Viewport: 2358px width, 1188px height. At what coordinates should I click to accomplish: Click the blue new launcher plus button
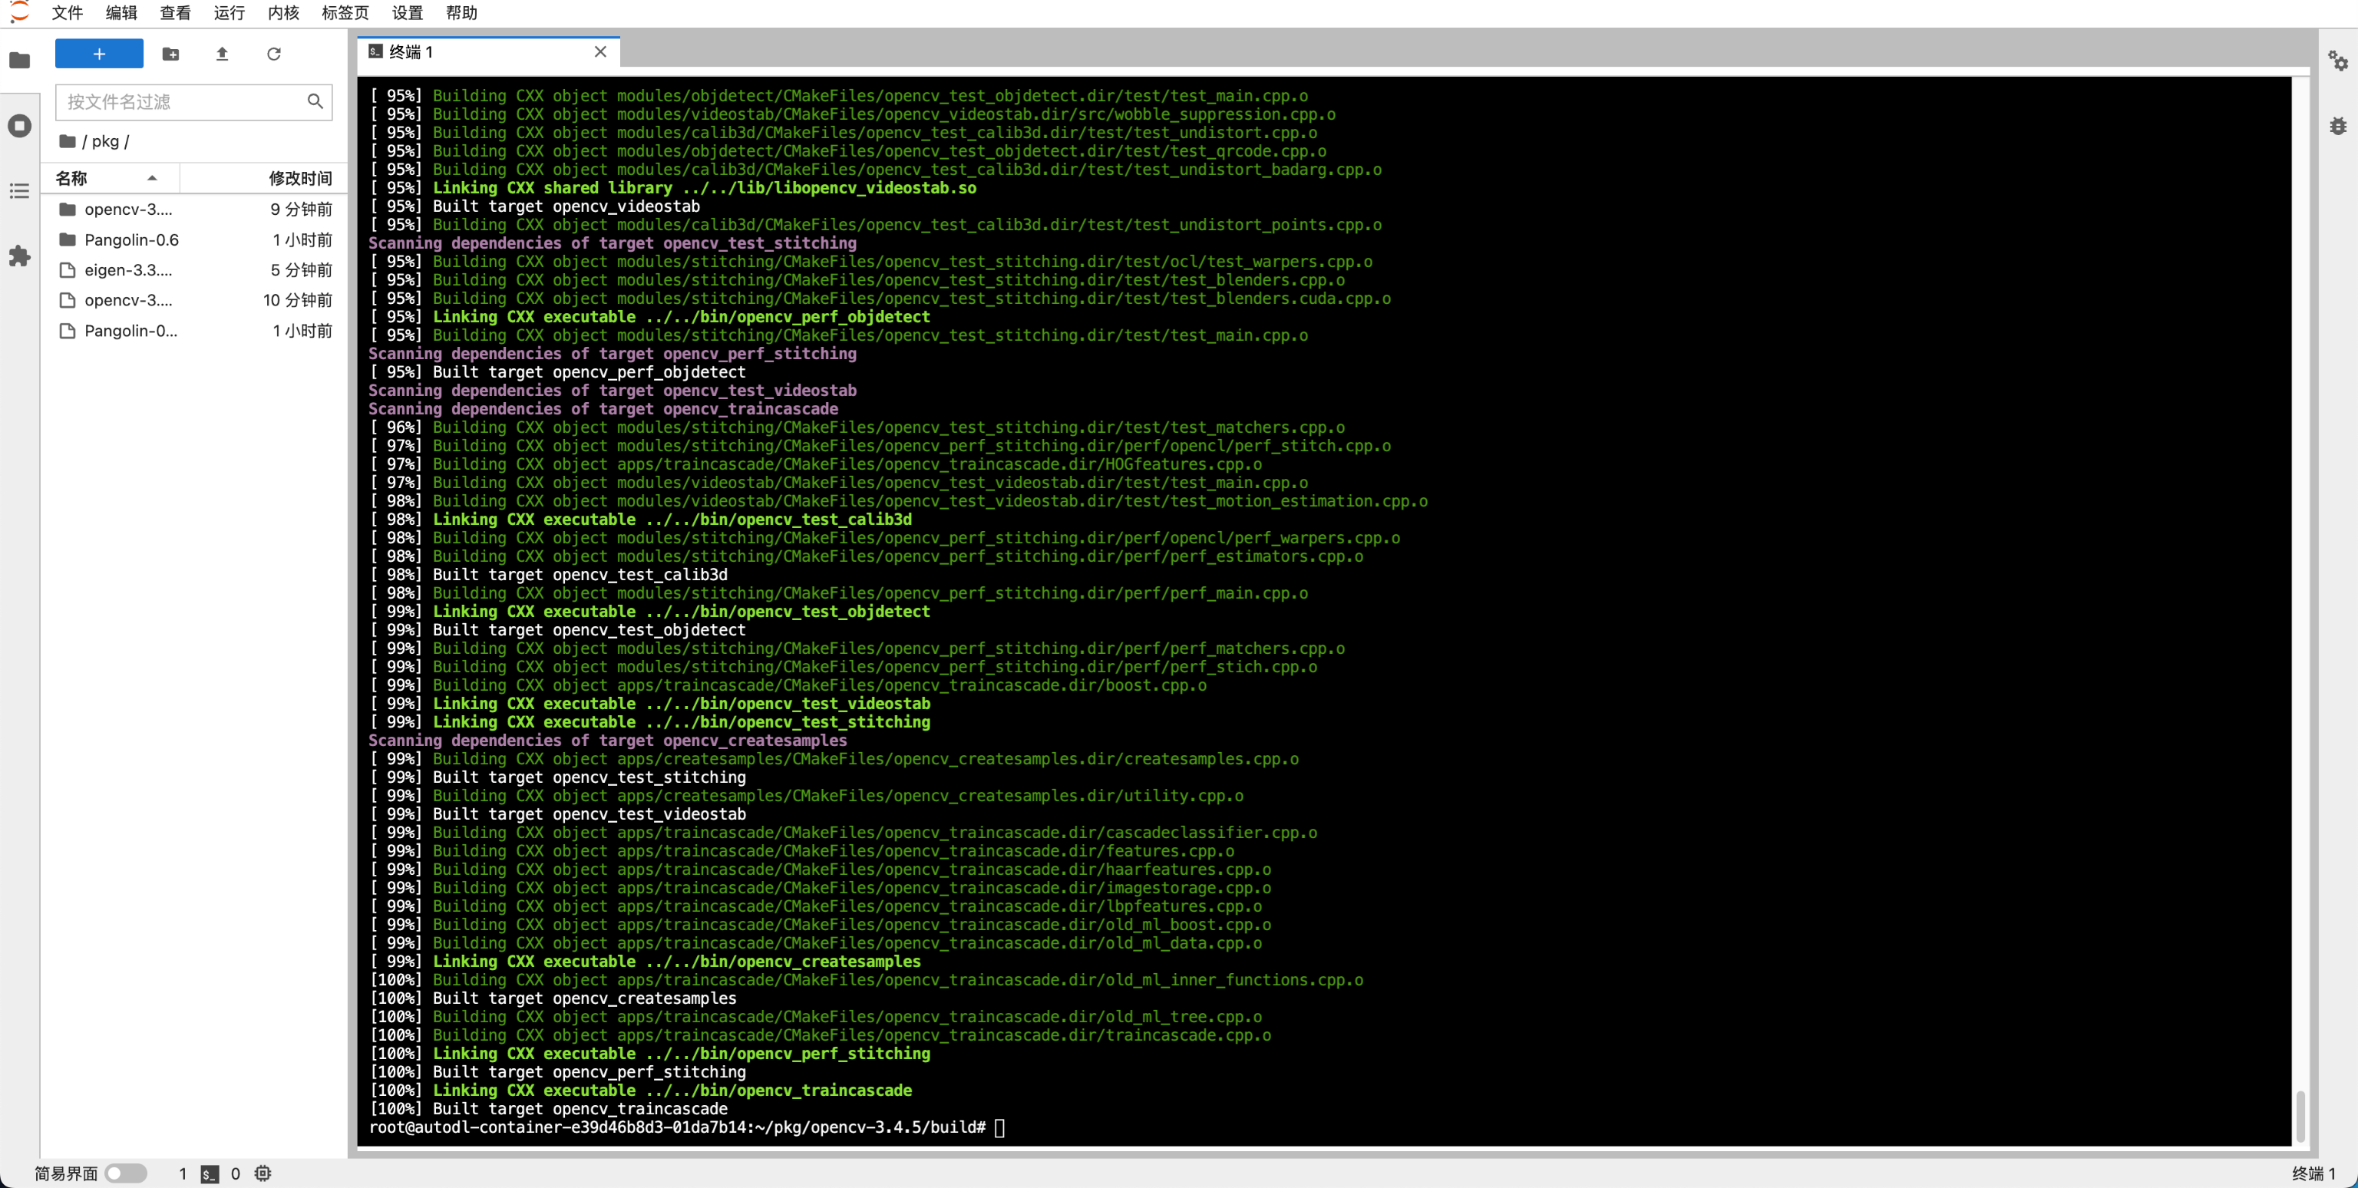[99, 53]
